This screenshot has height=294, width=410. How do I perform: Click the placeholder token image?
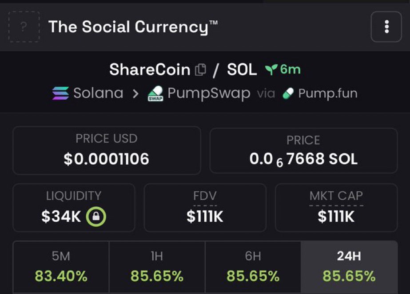click(24, 27)
